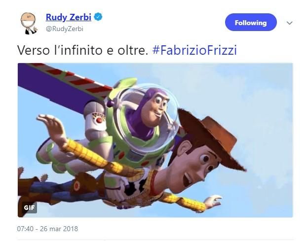Screen dimensions: 308x241
Task: Click the red button on Buzz's arm
Action: click(100, 120)
